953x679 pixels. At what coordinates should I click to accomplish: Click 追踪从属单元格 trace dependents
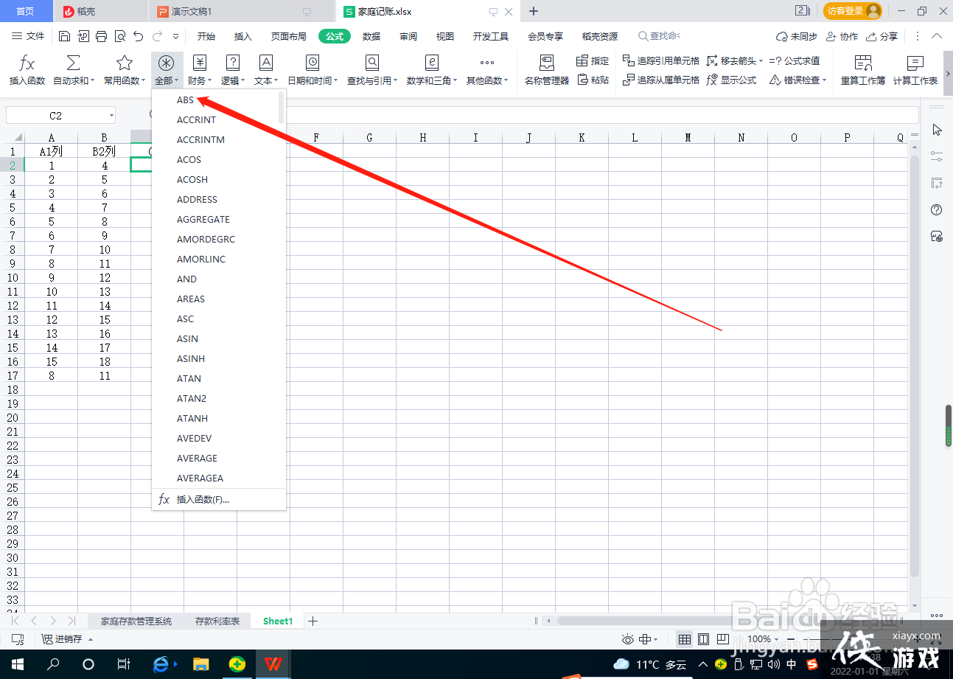coord(661,80)
